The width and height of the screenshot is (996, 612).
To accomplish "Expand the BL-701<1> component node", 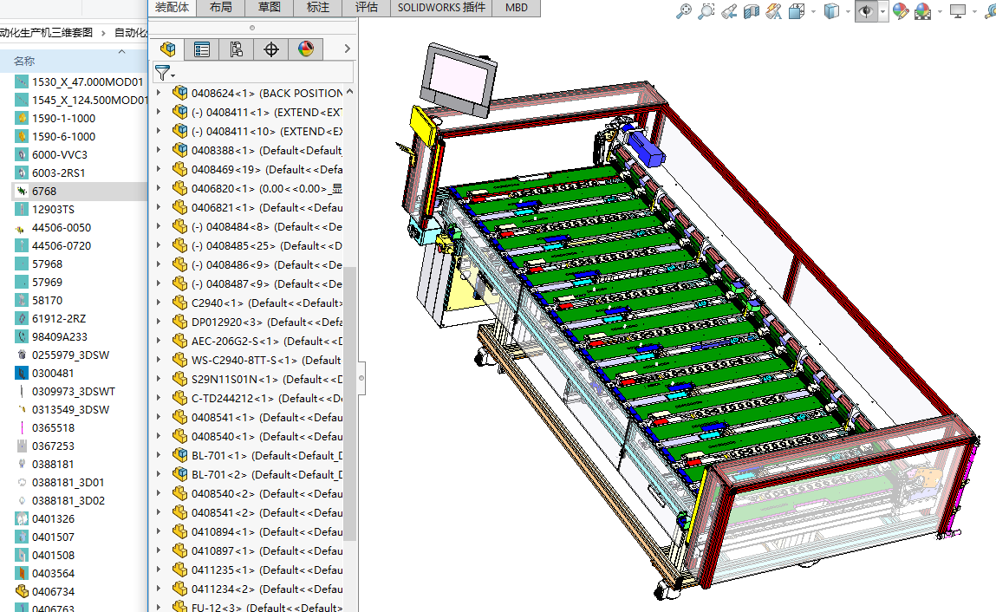I will (x=158, y=456).
